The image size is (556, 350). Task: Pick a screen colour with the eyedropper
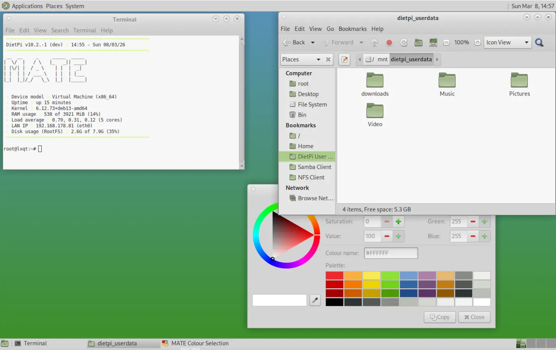pyautogui.click(x=315, y=300)
